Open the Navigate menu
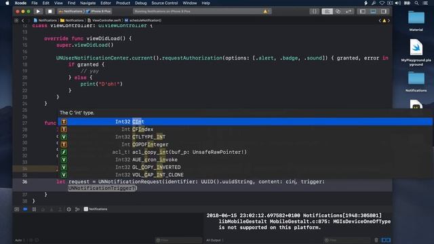434x244 pixels. click(87, 3)
